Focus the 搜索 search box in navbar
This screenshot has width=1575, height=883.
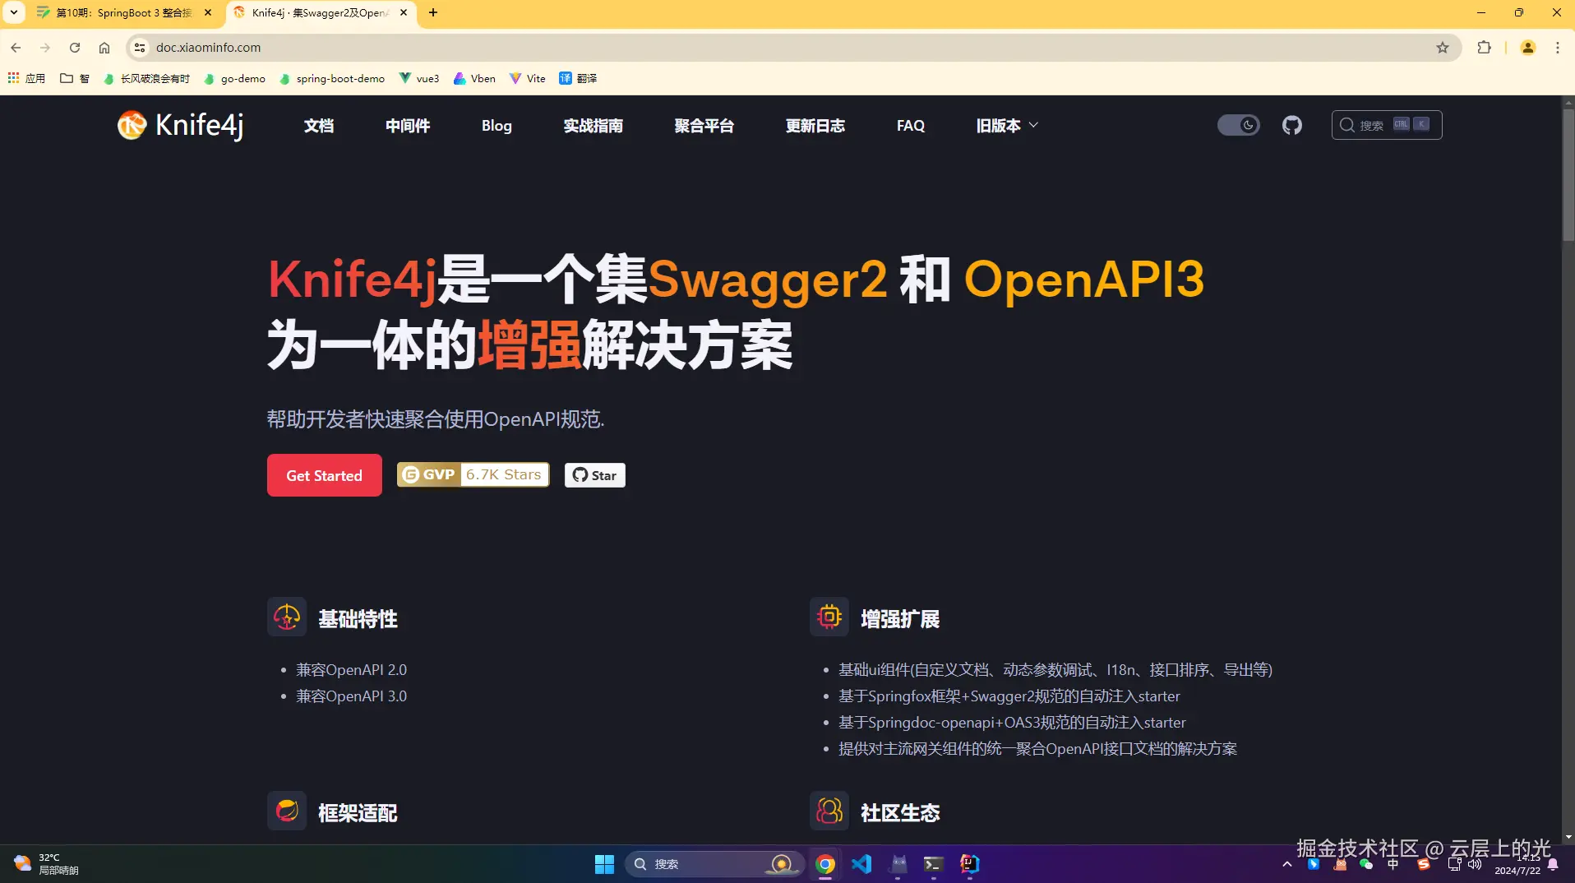[1387, 125]
